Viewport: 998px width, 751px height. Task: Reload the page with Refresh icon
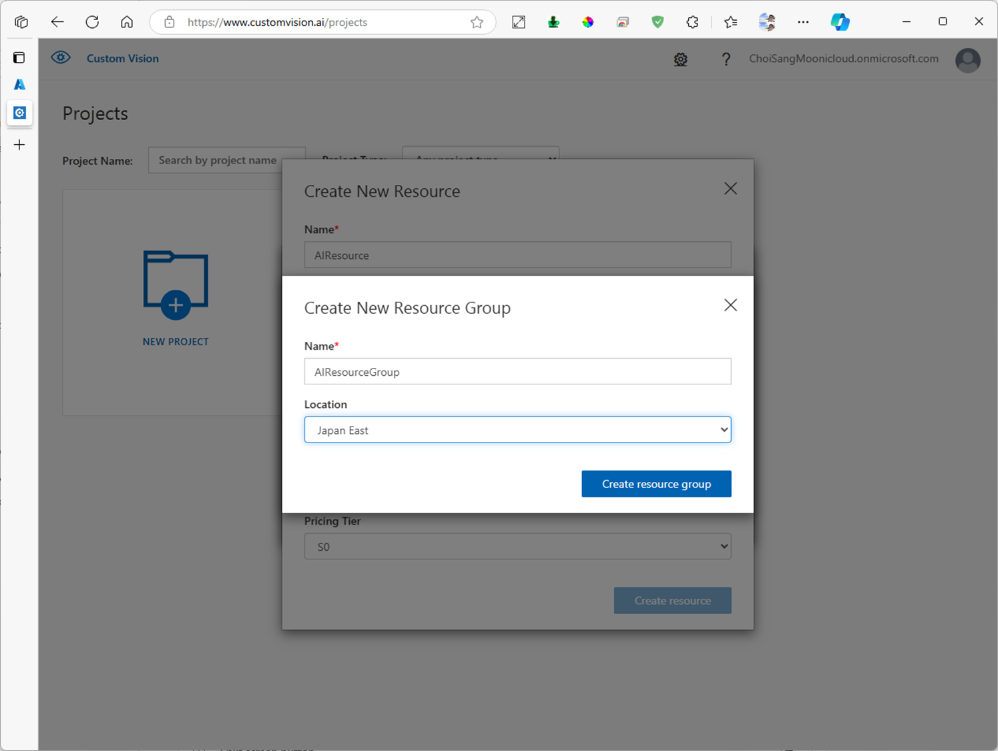coord(92,22)
